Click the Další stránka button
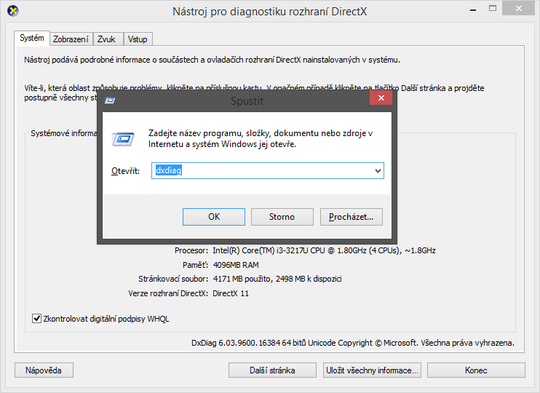The width and height of the screenshot is (540, 393). pos(272,370)
